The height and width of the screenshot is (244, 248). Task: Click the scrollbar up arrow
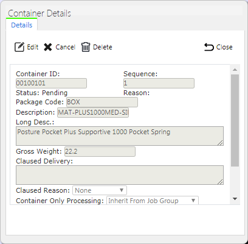[x=235, y=70]
